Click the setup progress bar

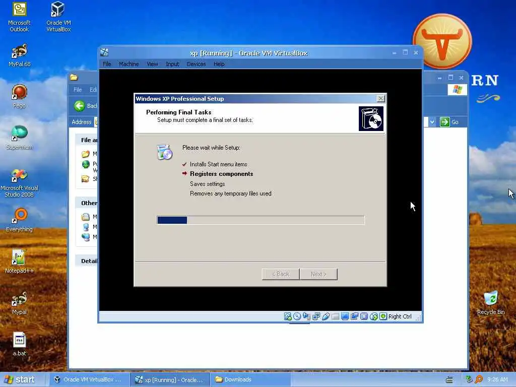(261, 220)
